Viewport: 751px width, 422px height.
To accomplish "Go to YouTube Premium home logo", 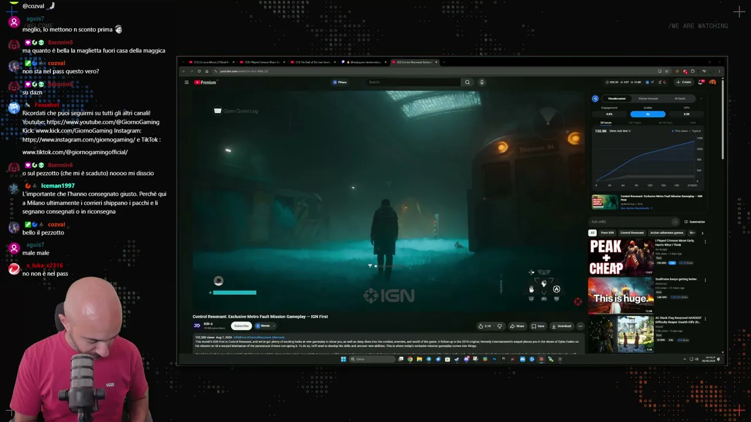I will point(205,82).
